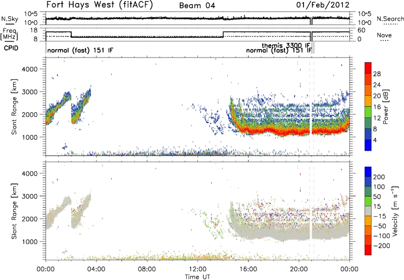The width and height of the screenshot is (404, 280).
Task: Click the 'Time UT' axis label
Action: [x=197, y=277]
